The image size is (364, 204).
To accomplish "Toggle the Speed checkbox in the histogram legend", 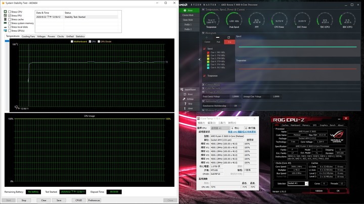I will point(205,48).
